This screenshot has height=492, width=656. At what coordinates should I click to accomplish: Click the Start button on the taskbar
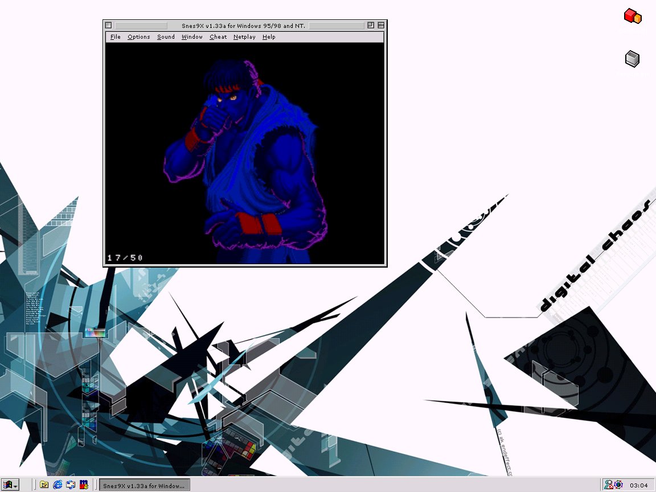coord(10,485)
